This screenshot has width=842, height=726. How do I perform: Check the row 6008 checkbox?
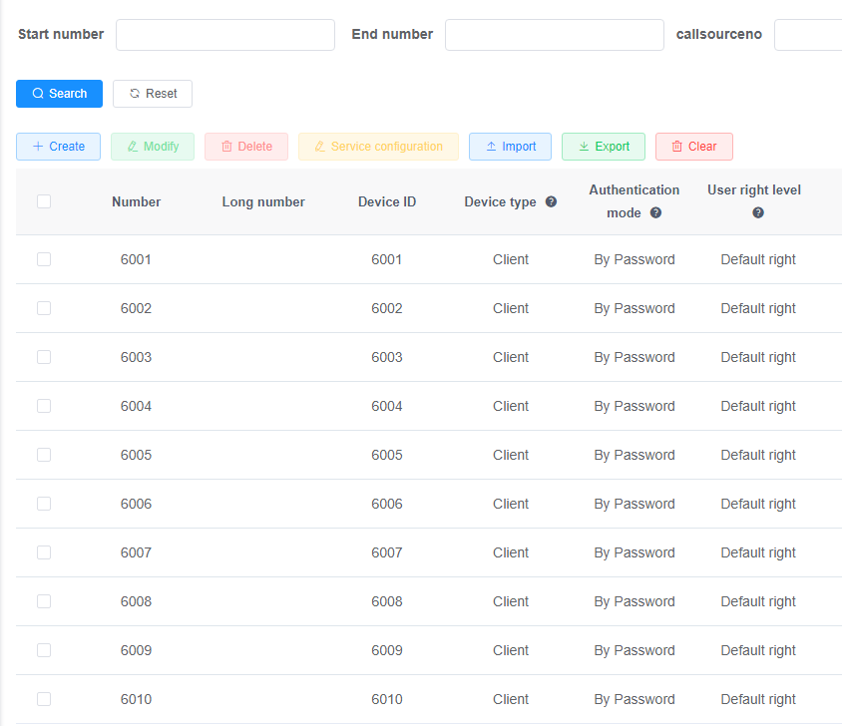(44, 601)
